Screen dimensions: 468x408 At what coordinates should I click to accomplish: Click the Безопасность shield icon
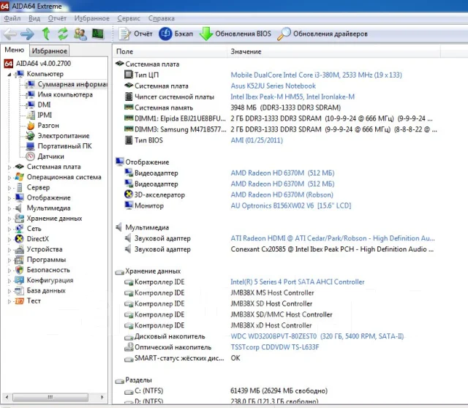[x=20, y=270]
